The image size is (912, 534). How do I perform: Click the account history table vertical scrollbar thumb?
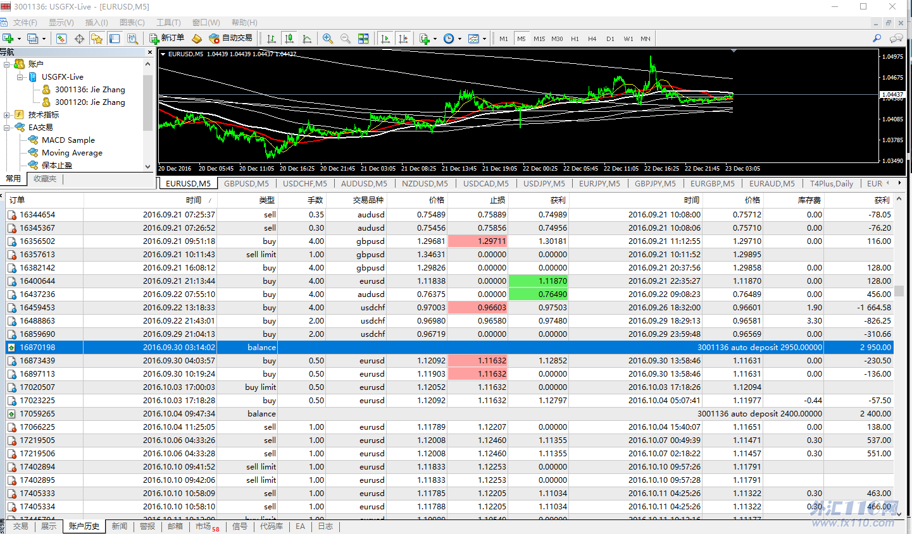(x=899, y=291)
